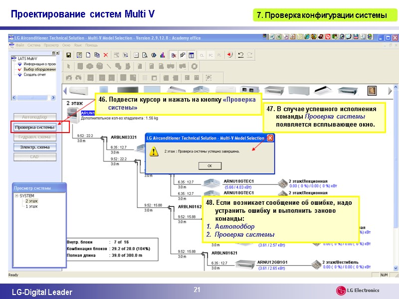This screenshot has width=399, height=299.
Task: Select the ARBLN01621 branch label
Action: 224,253
